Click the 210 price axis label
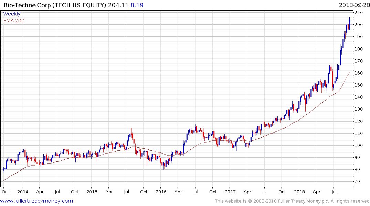The image size is (370, 206). [x=359, y=12]
